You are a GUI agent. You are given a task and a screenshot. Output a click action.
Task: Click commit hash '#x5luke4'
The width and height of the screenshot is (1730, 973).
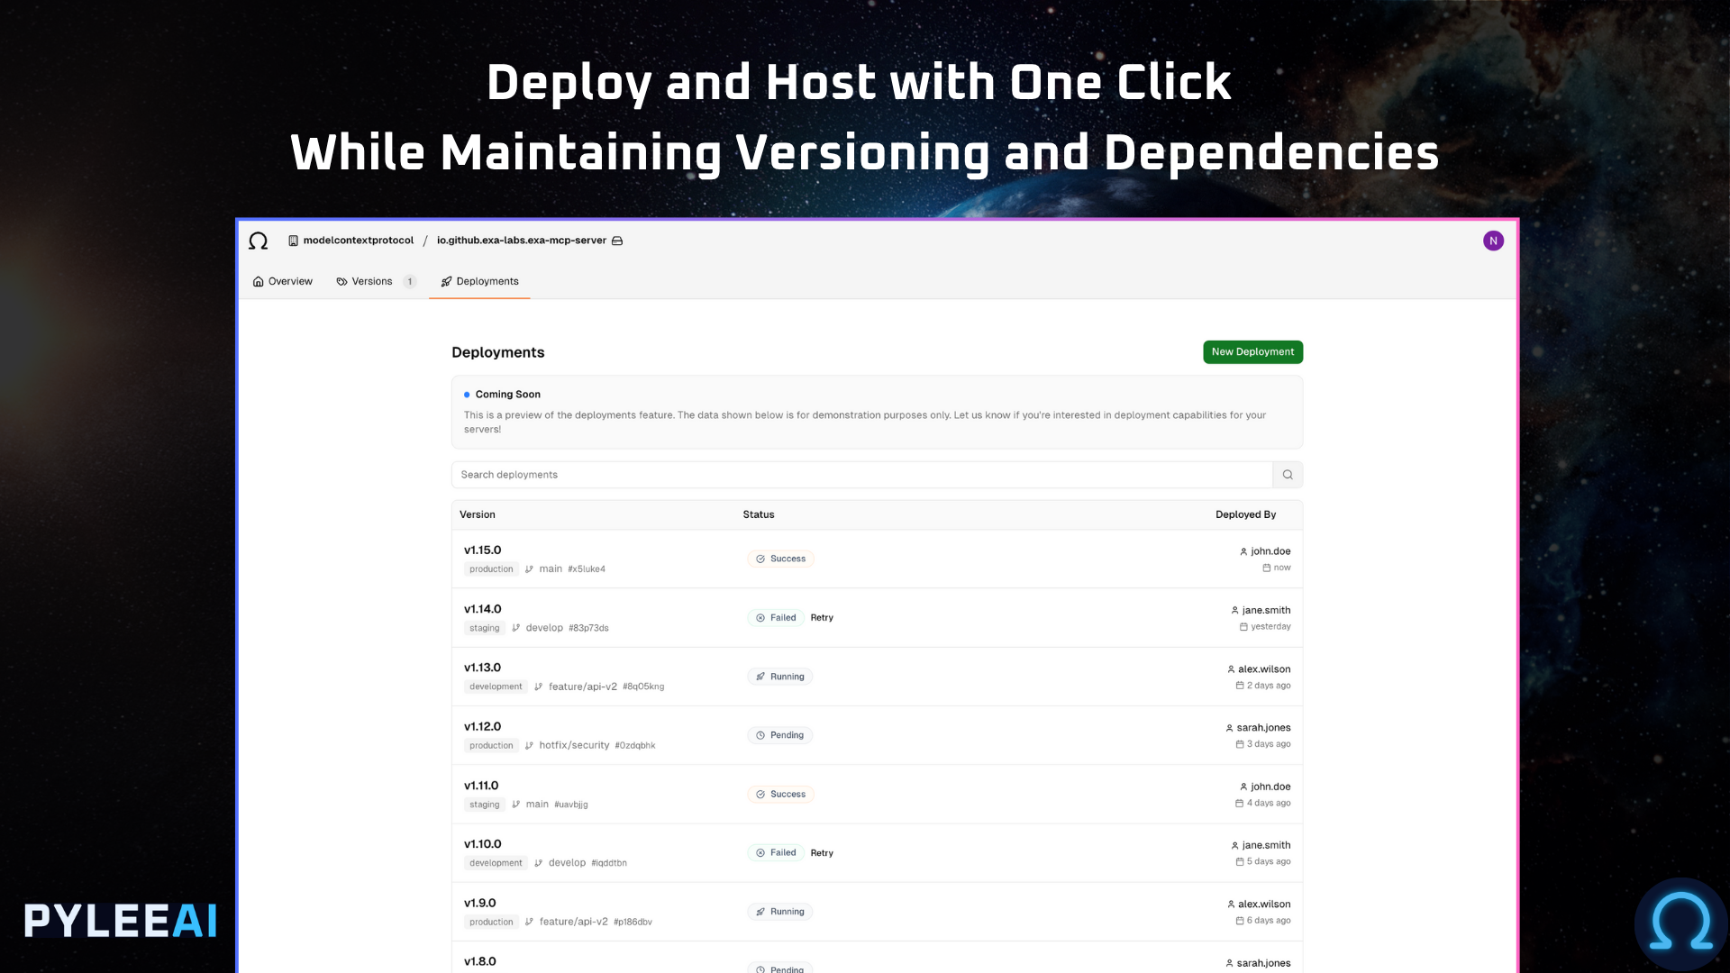[587, 569]
